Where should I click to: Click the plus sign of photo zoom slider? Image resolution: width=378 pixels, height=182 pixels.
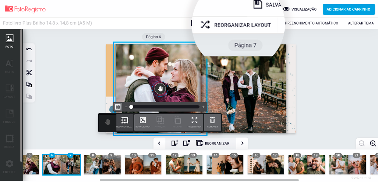[x=203, y=107]
